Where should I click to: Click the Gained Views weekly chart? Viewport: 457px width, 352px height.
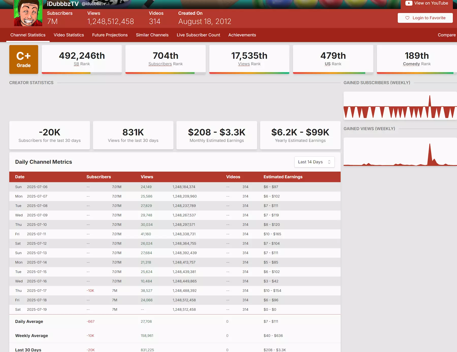tap(400, 152)
